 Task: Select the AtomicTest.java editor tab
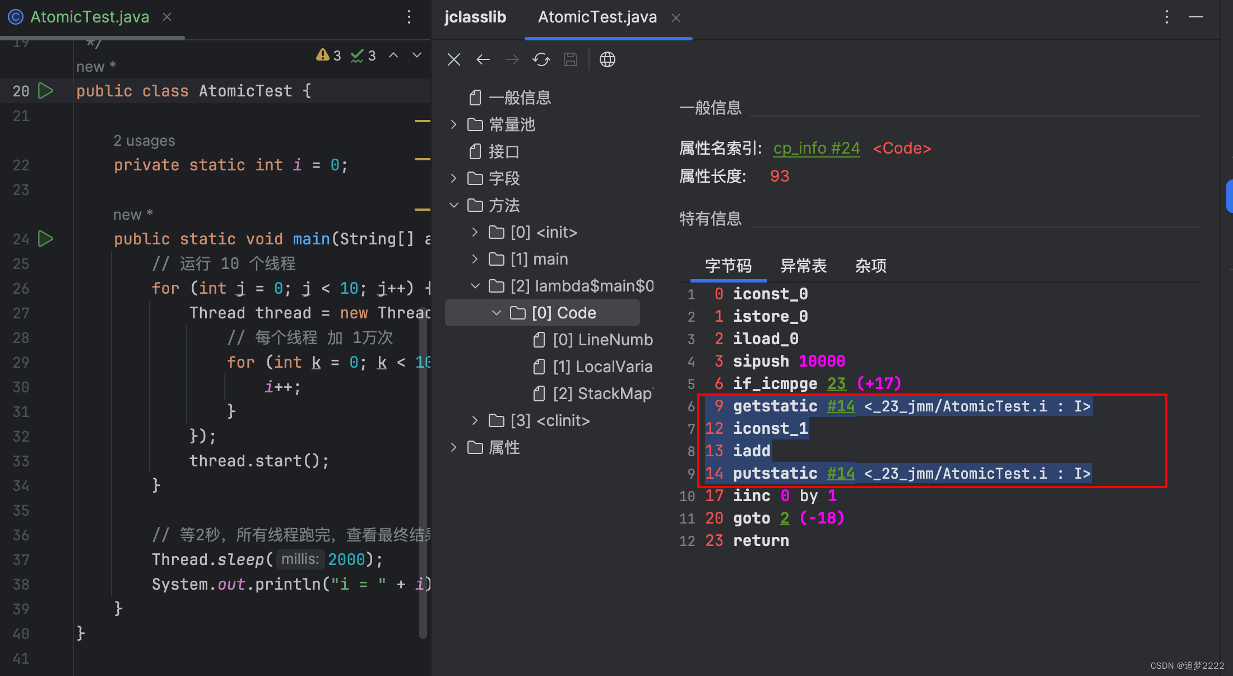[x=90, y=17]
